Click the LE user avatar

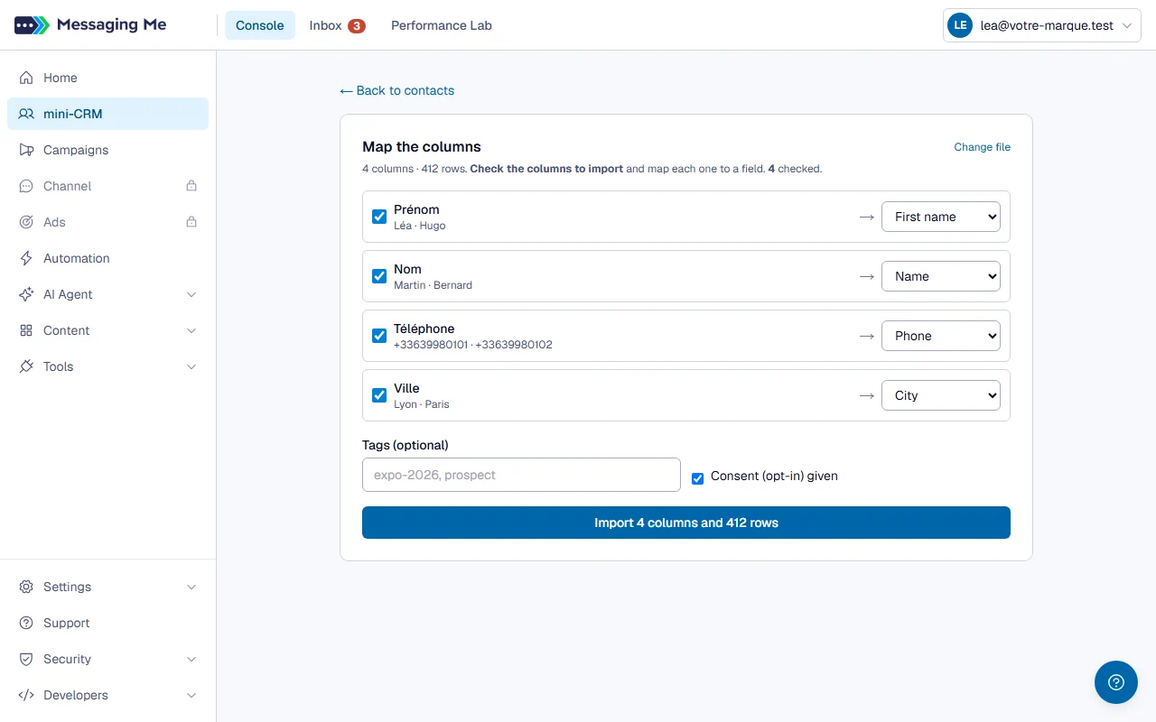[x=959, y=26]
